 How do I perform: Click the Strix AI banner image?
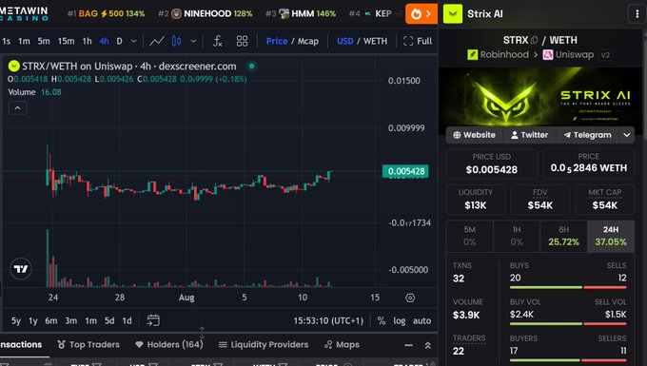tap(539, 97)
